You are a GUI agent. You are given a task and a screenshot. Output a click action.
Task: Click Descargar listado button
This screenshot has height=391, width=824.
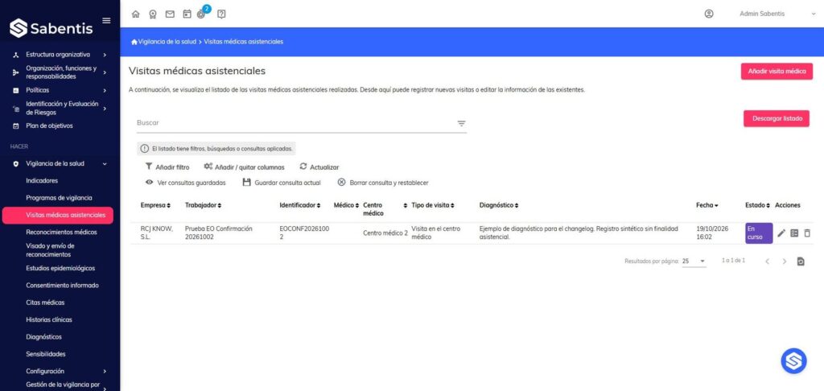tap(777, 119)
